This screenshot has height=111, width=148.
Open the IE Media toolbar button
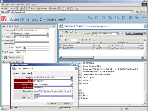click(52, 8)
